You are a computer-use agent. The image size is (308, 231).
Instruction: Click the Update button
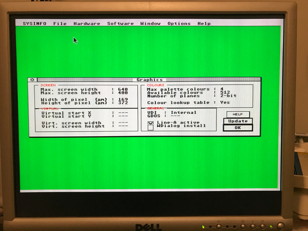(x=238, y=121)
